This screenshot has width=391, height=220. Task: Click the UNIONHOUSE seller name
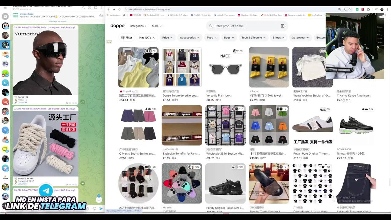[170, 149]
